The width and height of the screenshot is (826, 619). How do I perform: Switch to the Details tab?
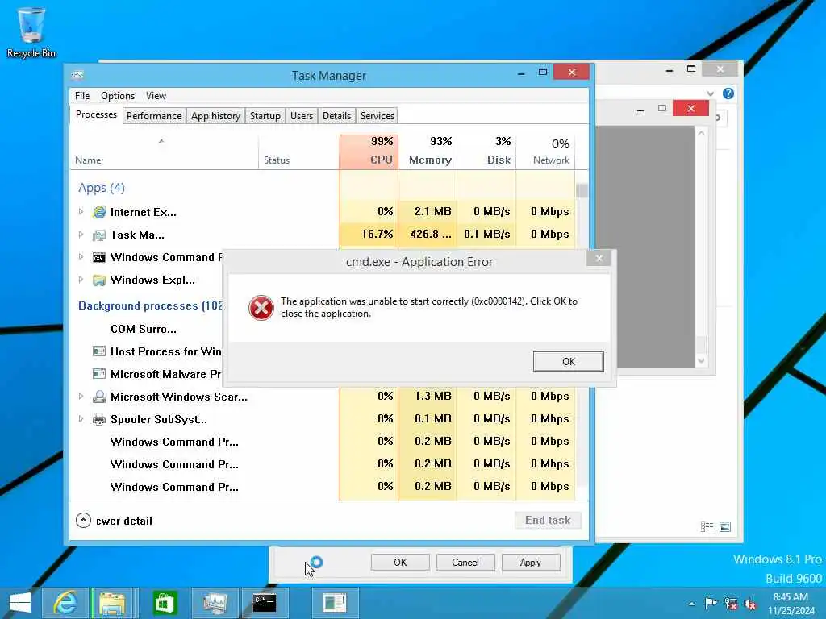(x=336, y=116)
